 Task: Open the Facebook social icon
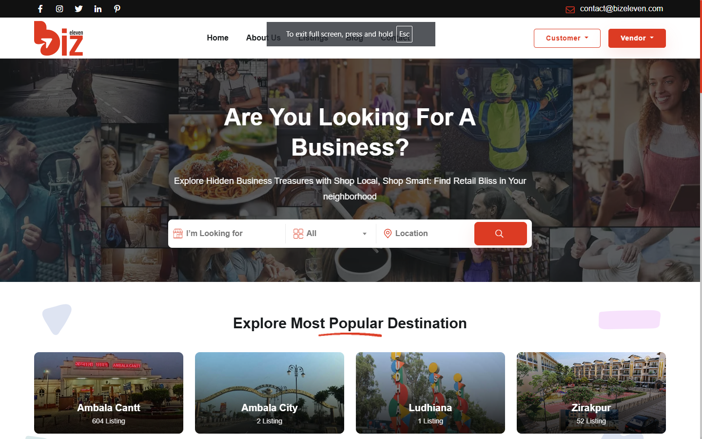pos(40,9)
